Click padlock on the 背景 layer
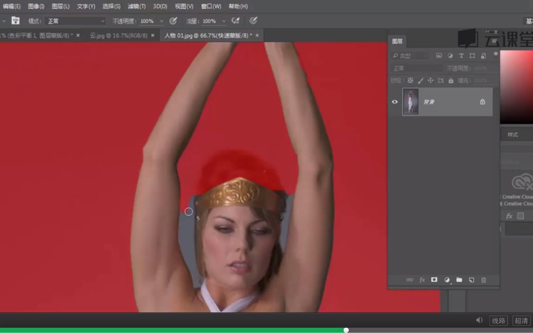The height and width of the screenshot is (333, 533). [482, 102]
